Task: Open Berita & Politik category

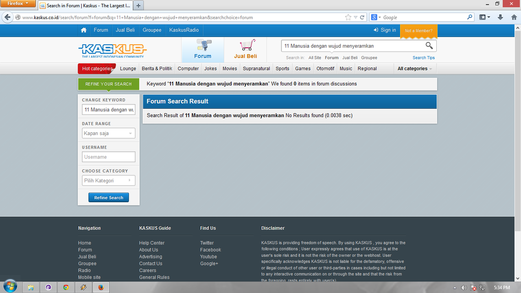Action: pyautogui.click(x=157, y=68)
